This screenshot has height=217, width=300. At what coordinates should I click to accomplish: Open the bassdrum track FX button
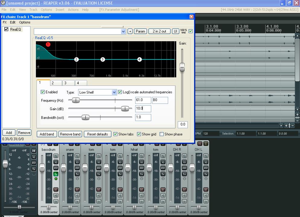[x=56, y=174]
